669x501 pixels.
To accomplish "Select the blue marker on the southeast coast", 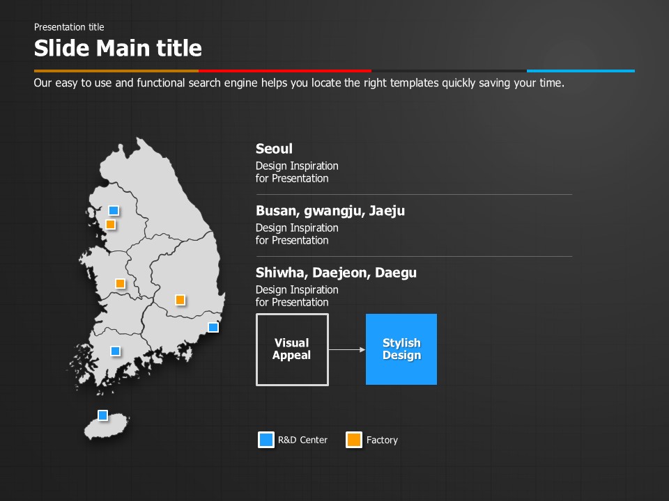I will click(x=213, y=327).
